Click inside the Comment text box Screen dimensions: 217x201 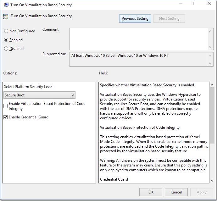138,39
